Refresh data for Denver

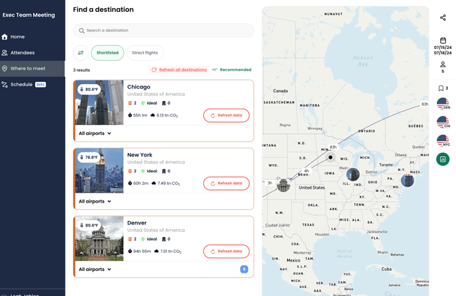(226, 251)
